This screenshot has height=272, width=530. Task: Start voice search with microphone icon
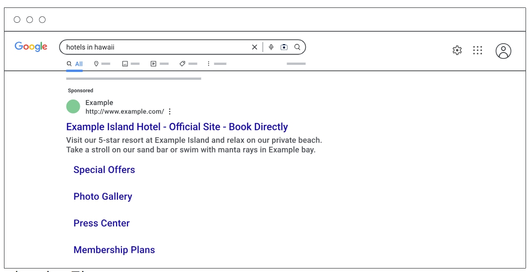271,47
